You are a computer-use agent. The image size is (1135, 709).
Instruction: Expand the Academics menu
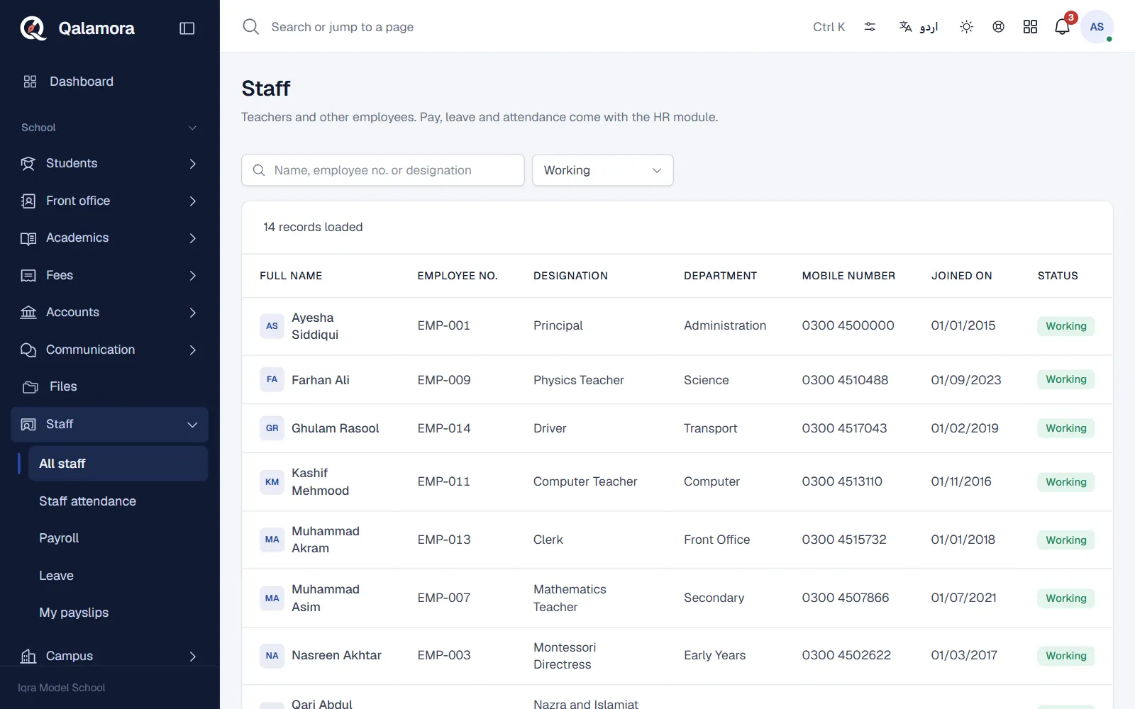point(110,238)
